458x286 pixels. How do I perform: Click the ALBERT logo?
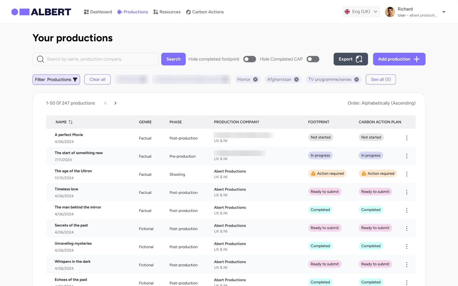click(x=41, y=12)
